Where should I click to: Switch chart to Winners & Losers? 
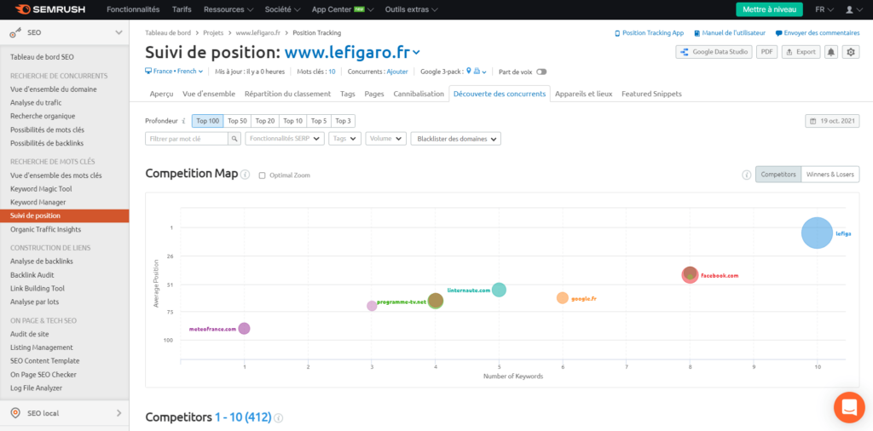[x=830, y=174]
